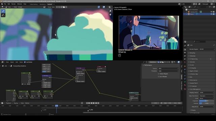Viewport: 216px width, 121px height.
Task: Jump to the next keyframe
Action: click(x=96, y=103)
